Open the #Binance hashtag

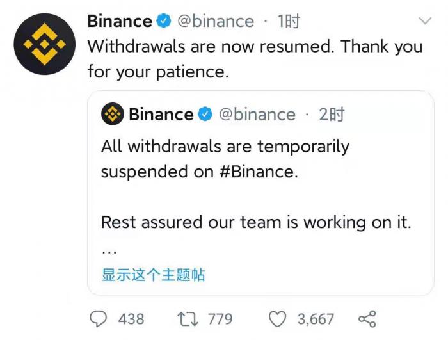(261, 172)
